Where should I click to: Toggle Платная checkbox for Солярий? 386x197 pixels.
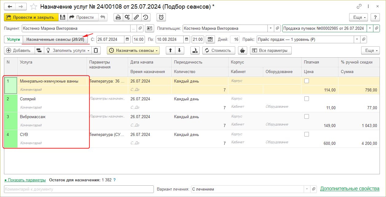pyautogui.click(x=306, y=99)
